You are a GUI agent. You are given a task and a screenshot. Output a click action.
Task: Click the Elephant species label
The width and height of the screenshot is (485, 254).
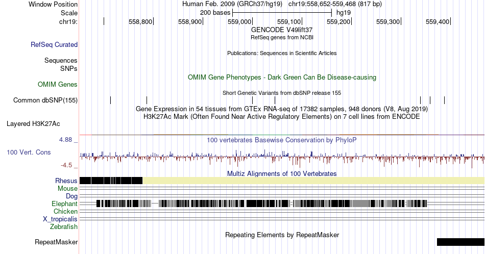[65, 204]
